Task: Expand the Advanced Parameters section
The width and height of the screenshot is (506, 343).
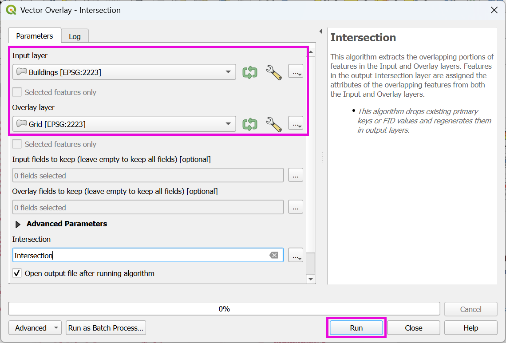Action: coord(18,224)
